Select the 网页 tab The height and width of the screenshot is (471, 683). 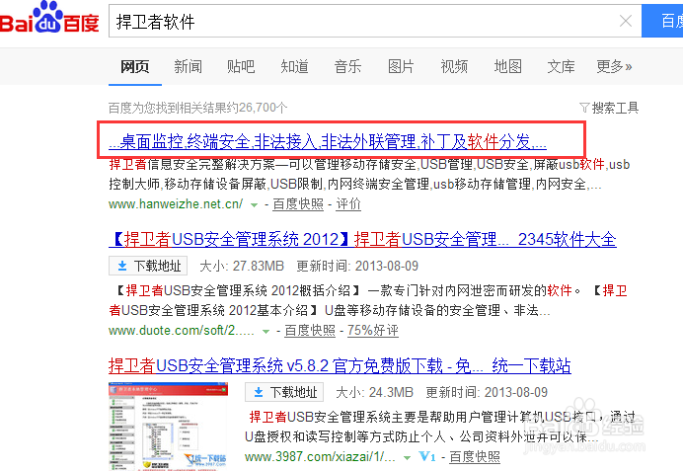135,67
